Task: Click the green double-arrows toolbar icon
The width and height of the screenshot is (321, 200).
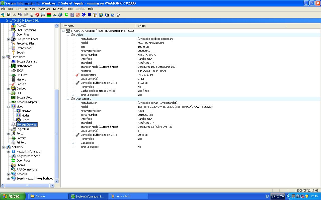Action: pos(66,15)
